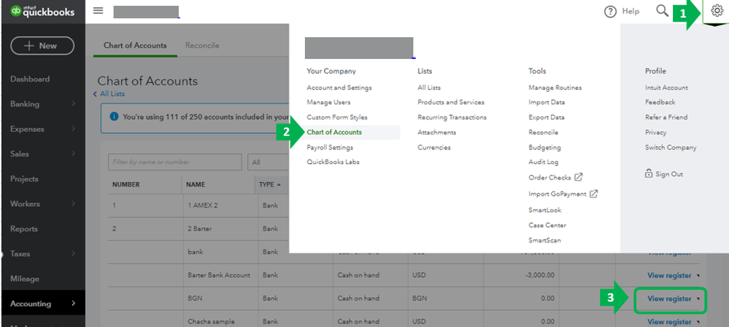Open Budgeting tool
The width and height of the screenshot is (729, 327).
(x=544, y=148)
